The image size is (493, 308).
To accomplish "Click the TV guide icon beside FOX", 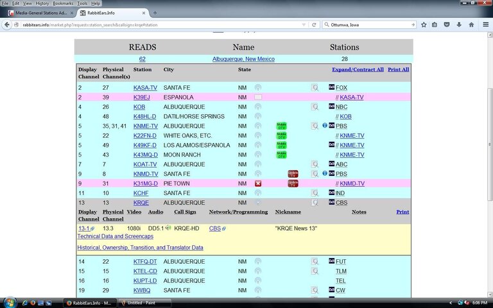I will click(x=331, y=87).
